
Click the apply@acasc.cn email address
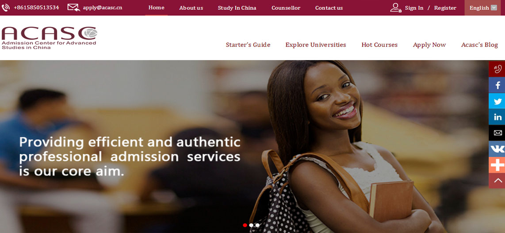pos(103,8)
